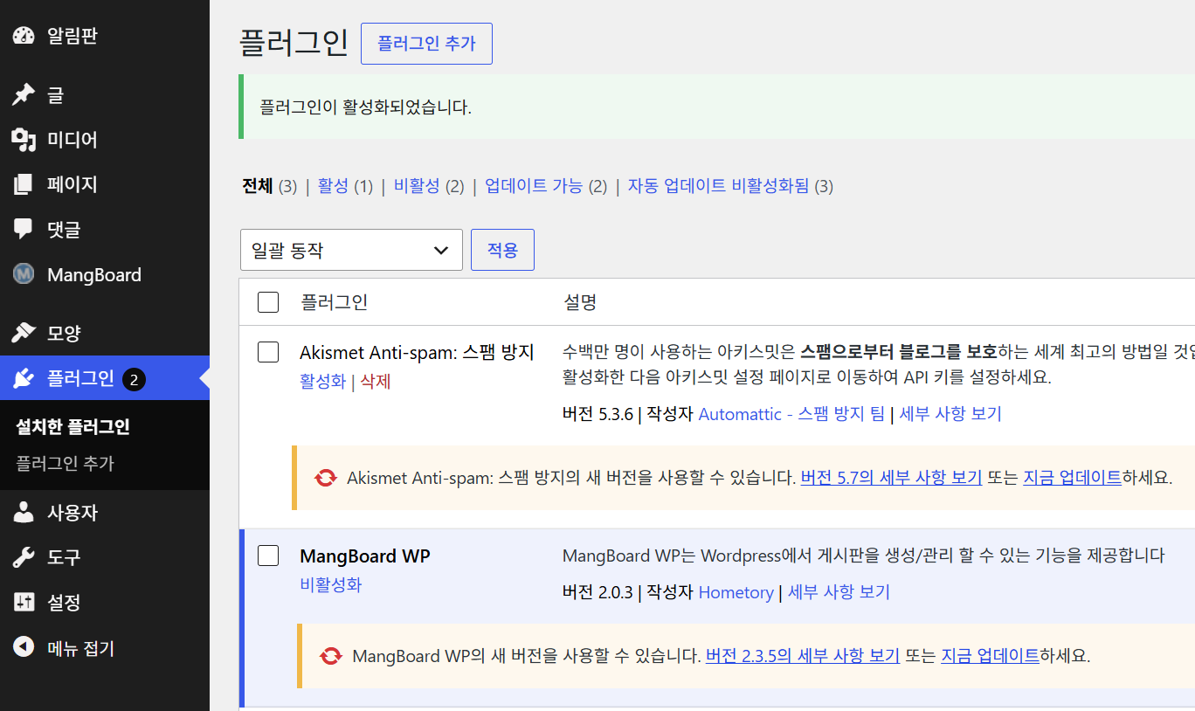This screenshot has height=711, width=1195.
Task: Open Automattic - 스팸 방지 팀 author link
Action: (791, 414)
